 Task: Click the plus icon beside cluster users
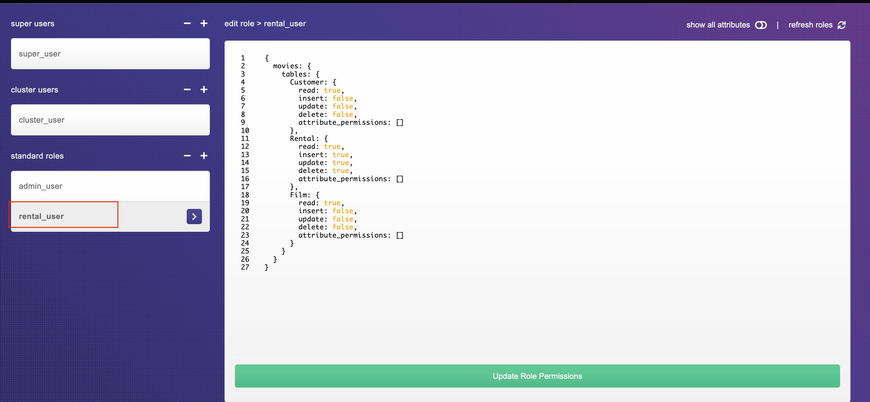point(204,90)
